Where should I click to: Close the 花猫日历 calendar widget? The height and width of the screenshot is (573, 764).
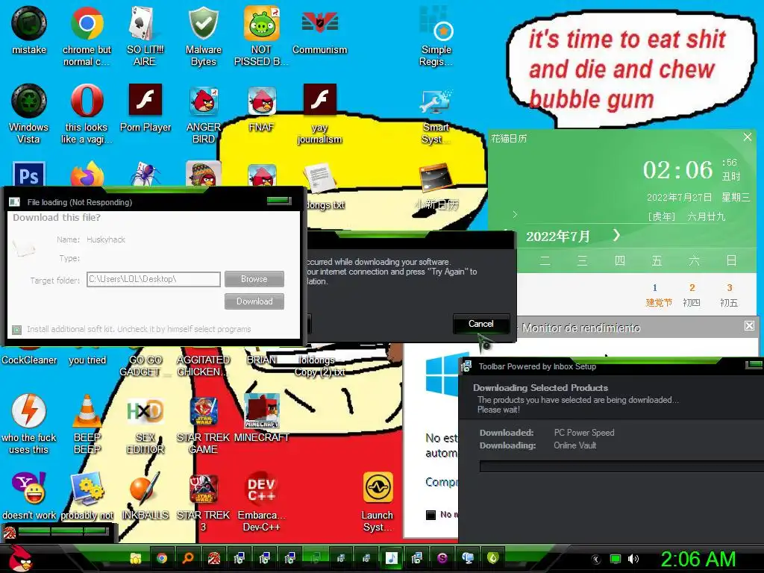pos(748,137)
